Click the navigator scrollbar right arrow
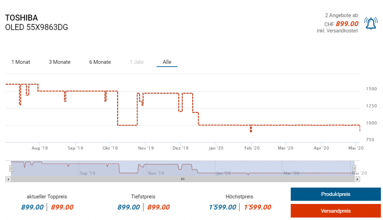 click(357, 179)
